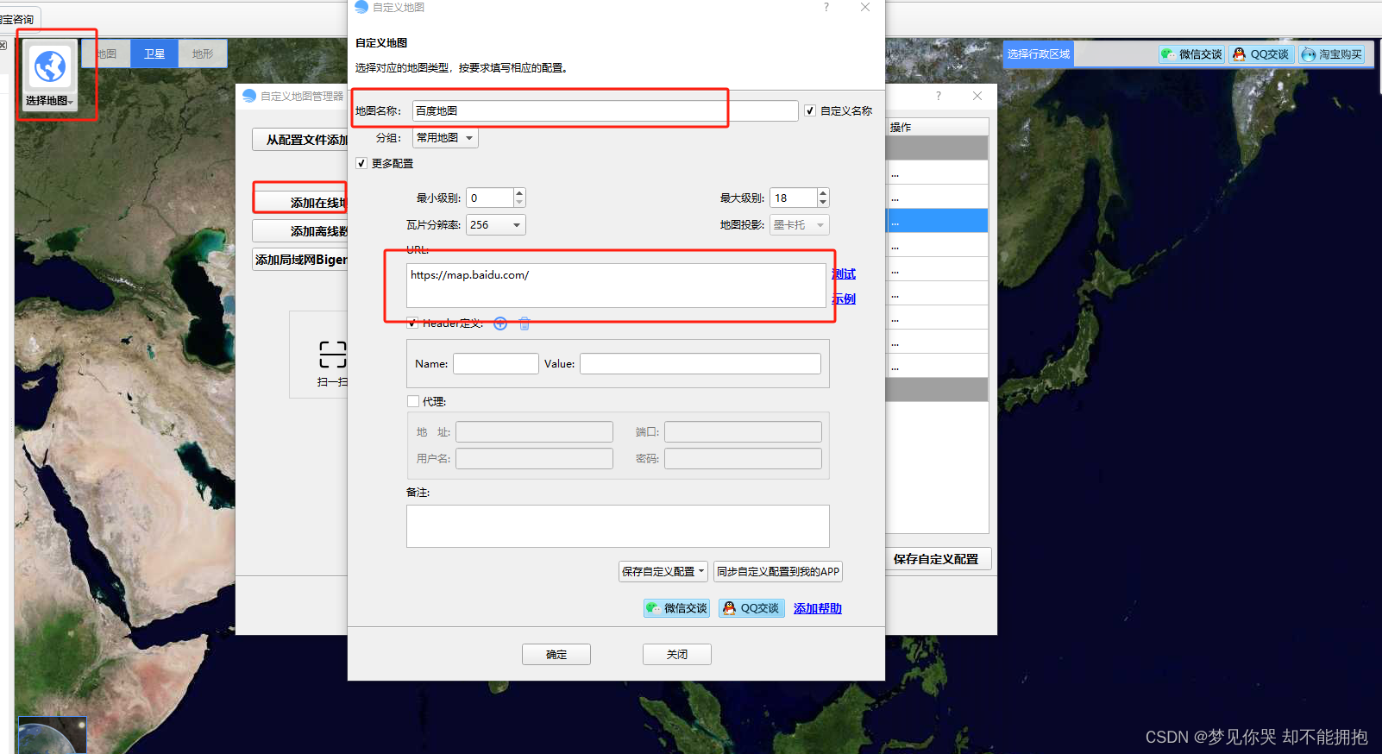The height and width of the screenshot is (754, 1382).
Task: Click the 最小级别 value field
Action: point(490,198)
